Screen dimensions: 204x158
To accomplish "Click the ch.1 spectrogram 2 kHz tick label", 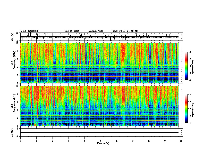I will (x=18, y=75).
